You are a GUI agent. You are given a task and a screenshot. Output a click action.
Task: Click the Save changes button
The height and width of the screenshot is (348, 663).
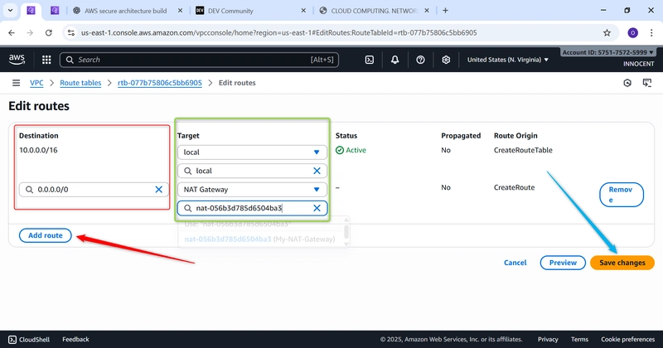click(x=622, y=263)
